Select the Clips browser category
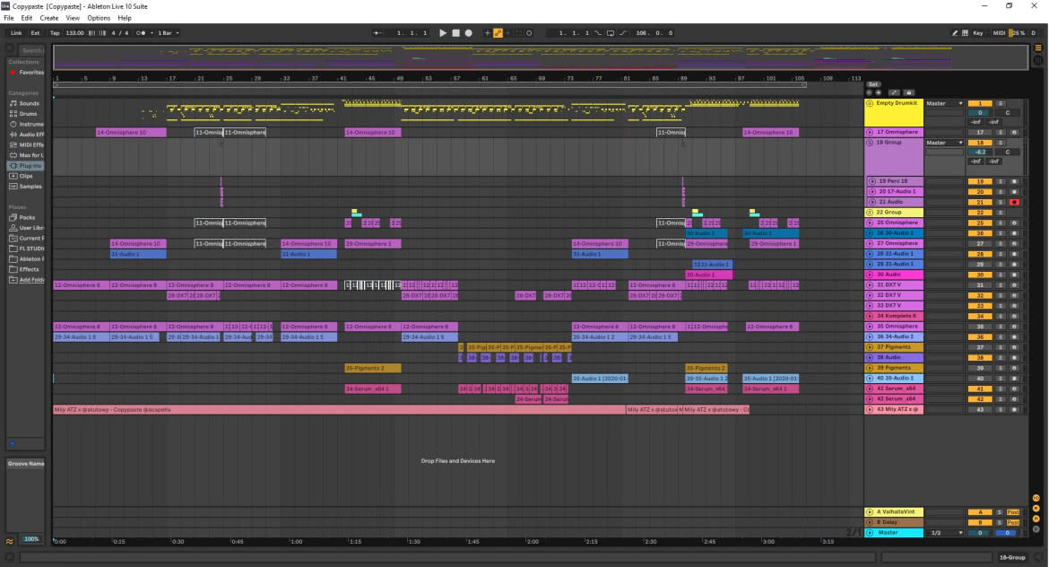 pyautogui.click(x=25, y=176)
